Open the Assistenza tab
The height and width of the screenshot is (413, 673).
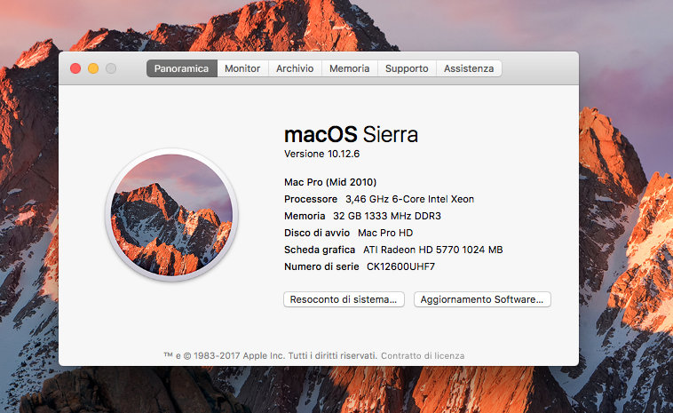coord(469,68)
